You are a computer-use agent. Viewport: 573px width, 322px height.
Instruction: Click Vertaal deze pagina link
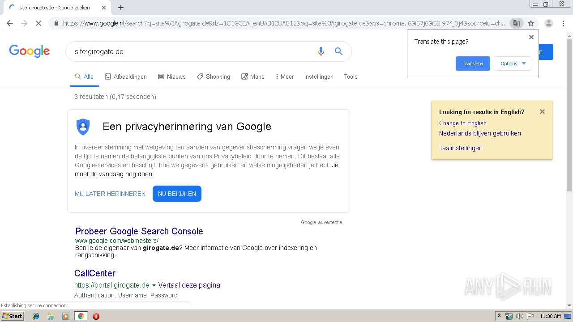point(189,285)
